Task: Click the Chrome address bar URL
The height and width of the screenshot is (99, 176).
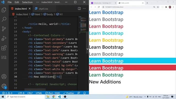Action: pos(114,7)
